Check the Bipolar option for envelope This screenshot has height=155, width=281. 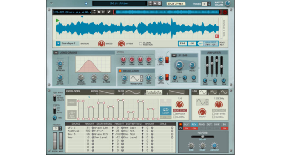pyautogui.click(x=175, y=114)
